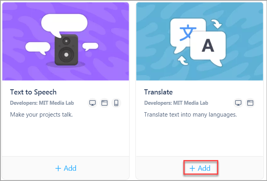Screen dimensions: 267x181
Task: Click the browser window icon on Translate card
Action: 250,103
